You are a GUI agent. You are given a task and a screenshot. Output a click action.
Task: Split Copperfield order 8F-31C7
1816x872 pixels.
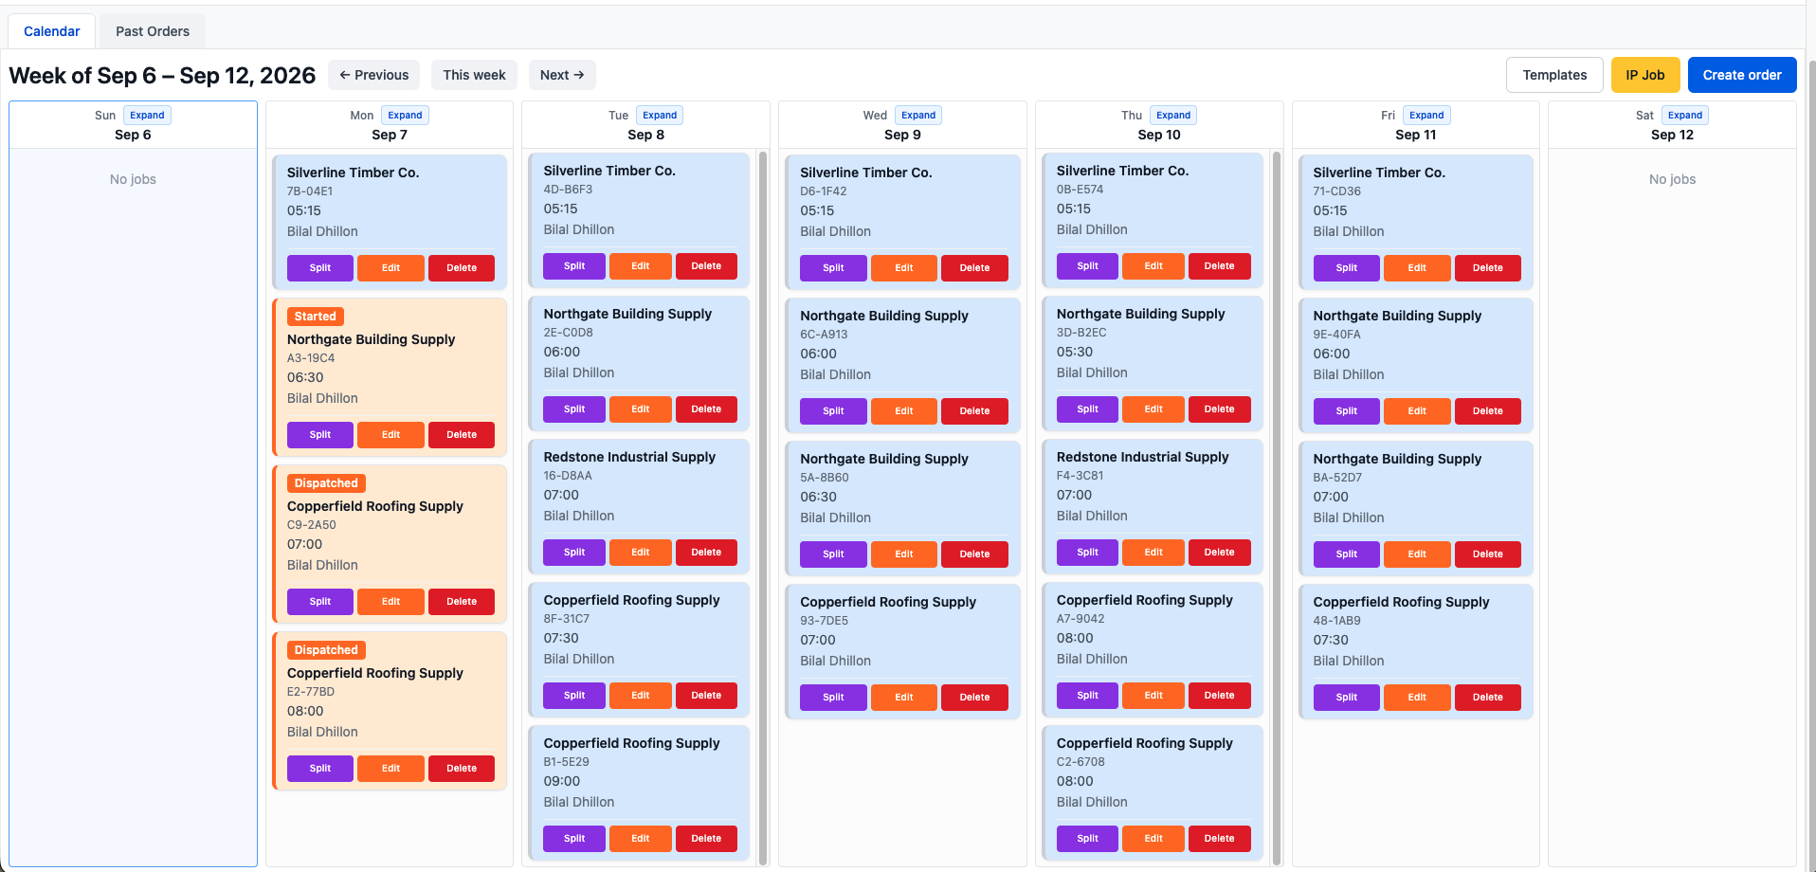coord(574,696)
